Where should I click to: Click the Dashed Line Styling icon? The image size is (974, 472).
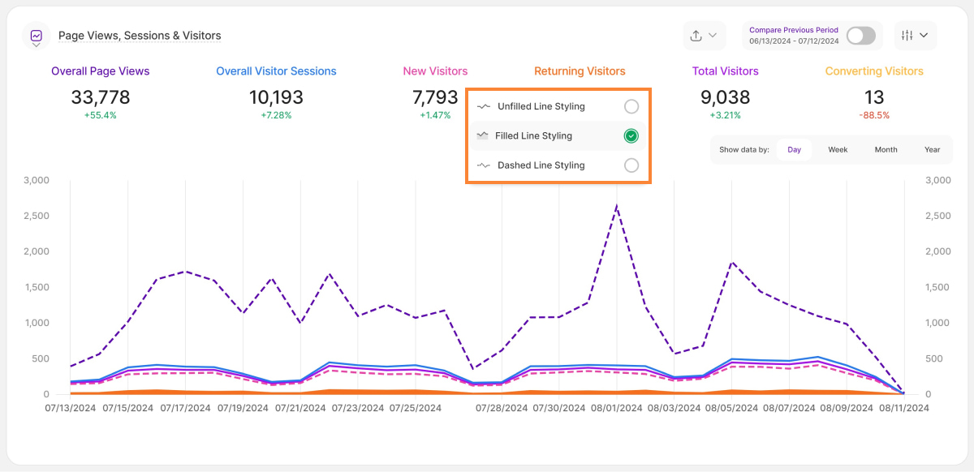tap(485, 165)
